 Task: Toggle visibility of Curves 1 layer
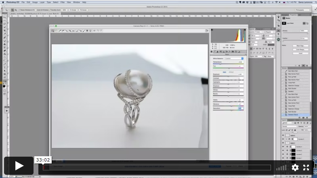283,158
